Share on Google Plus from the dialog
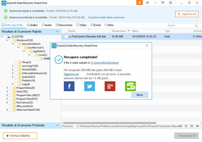202x142 pixels. click(110, 86)
